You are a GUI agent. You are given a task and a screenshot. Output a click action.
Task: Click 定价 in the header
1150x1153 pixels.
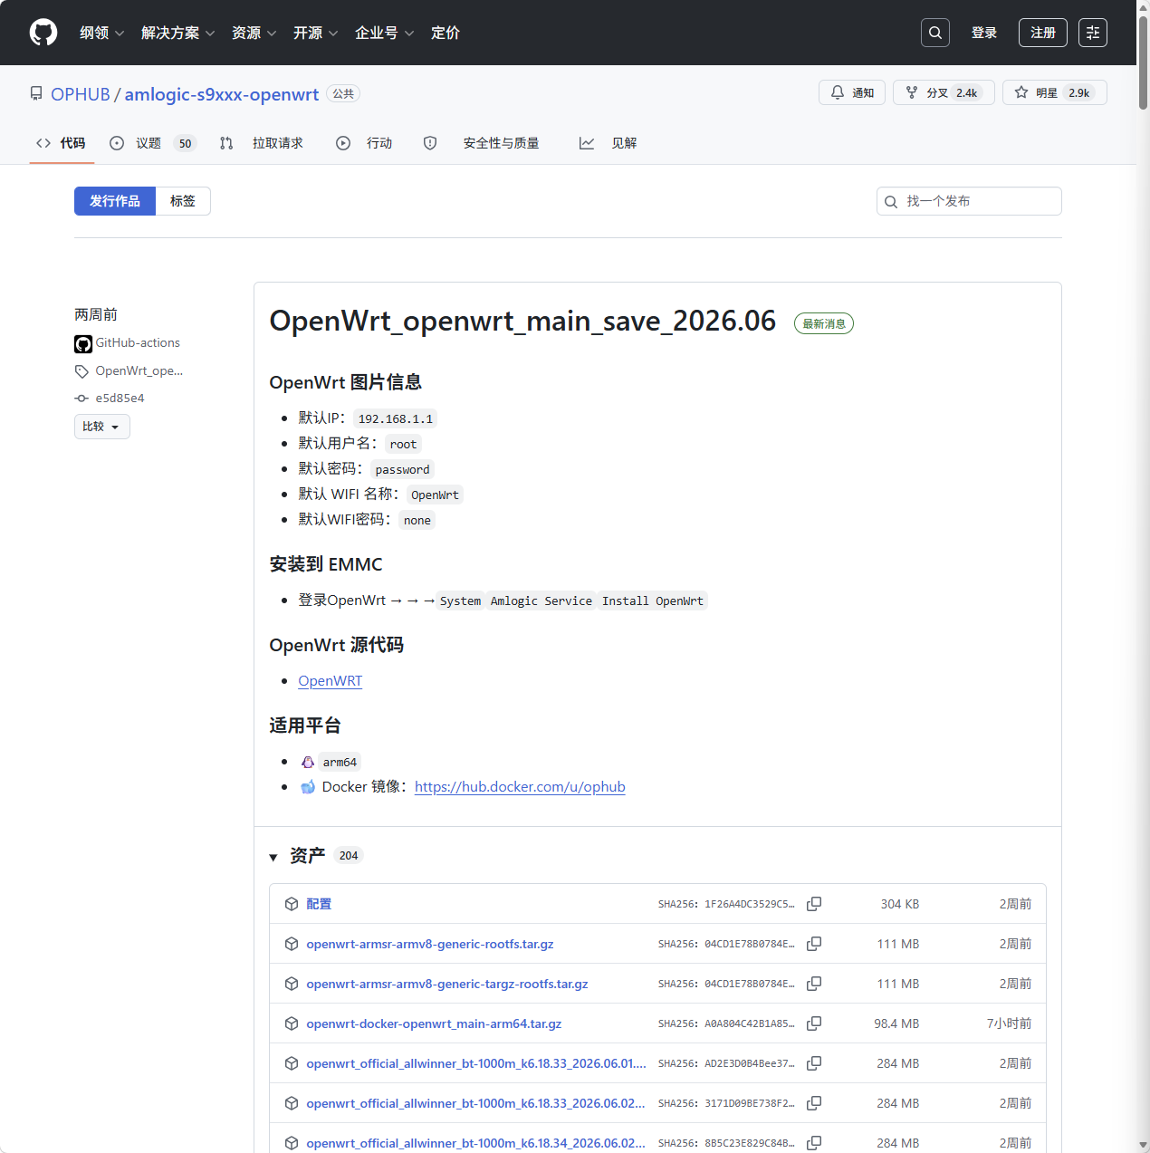(446, 33)
